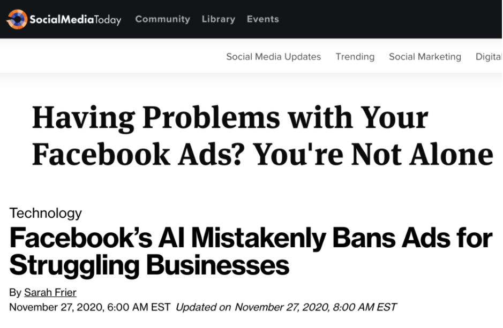503x328 pixels.
Task: Click the 'Facebook Ads? You're Not Alone' line
Action: [x=262, y=155]
